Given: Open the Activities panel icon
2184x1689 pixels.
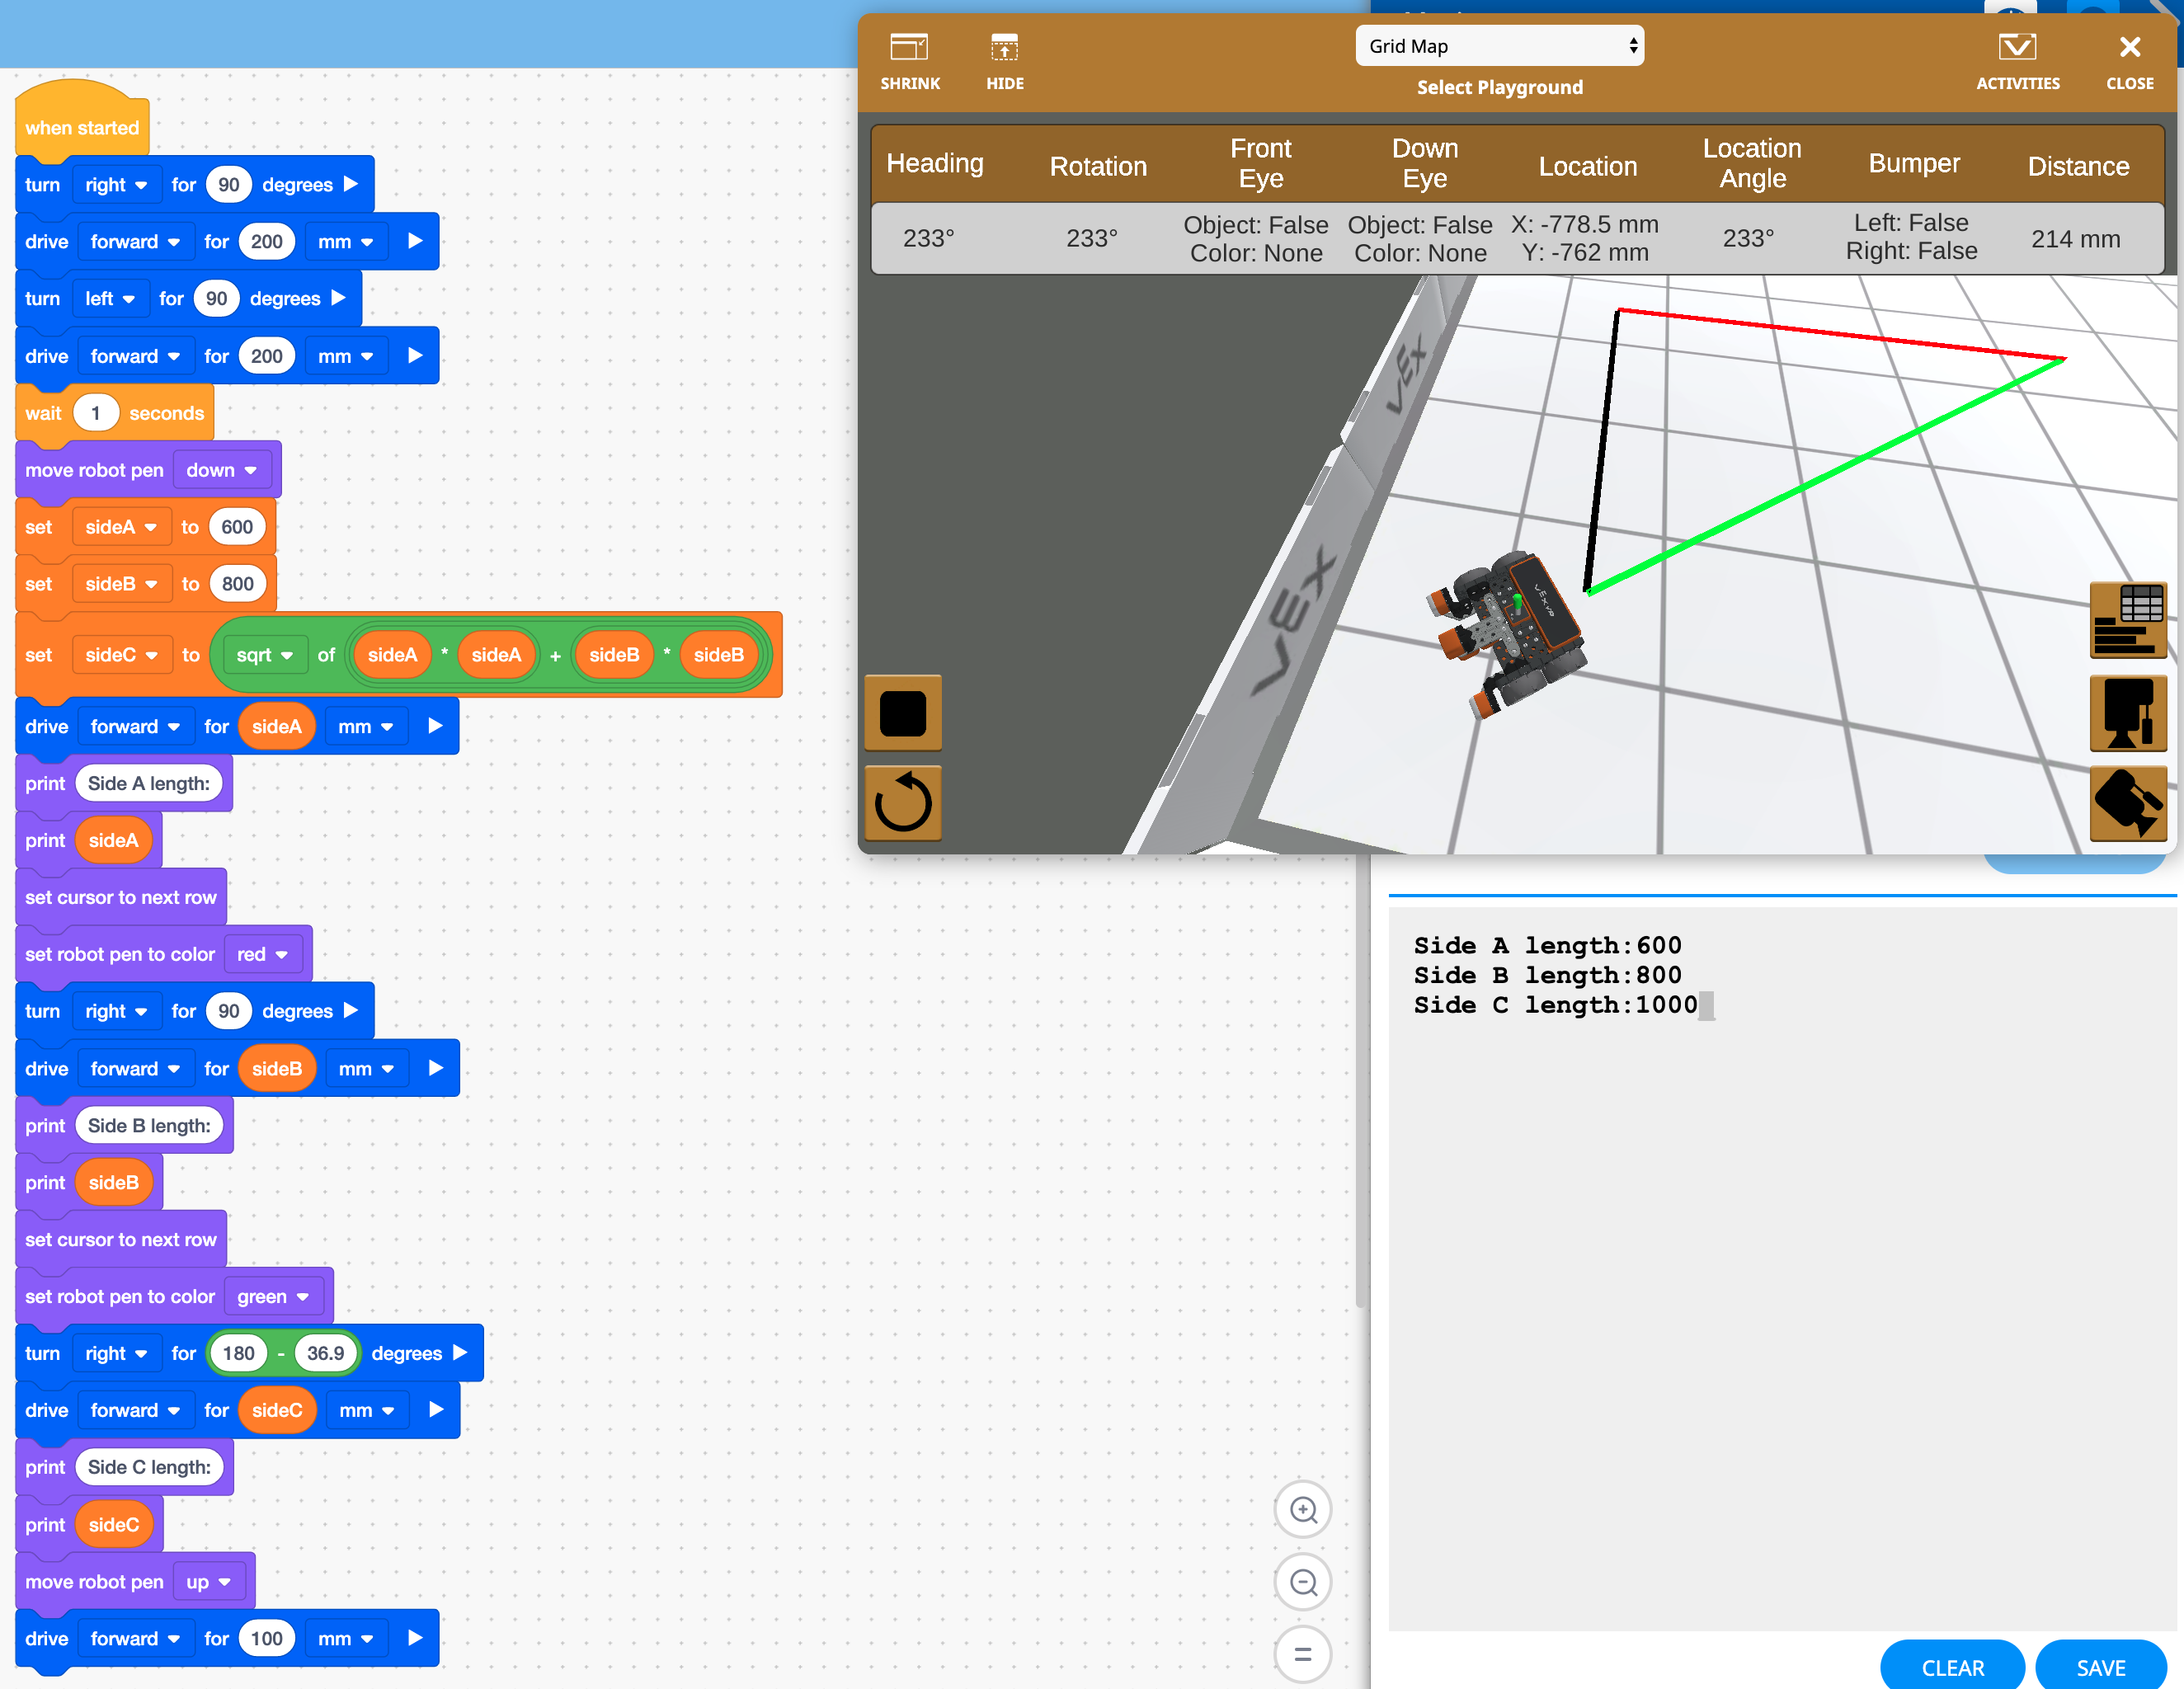Looking at the screenshot, I should coord(2017,60).
